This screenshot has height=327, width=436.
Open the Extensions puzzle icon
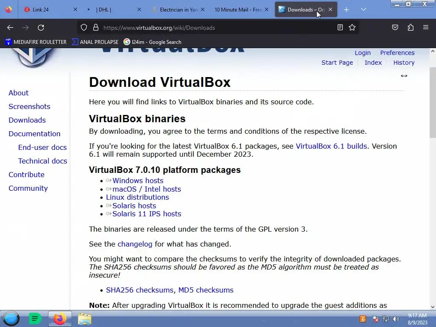410,28
